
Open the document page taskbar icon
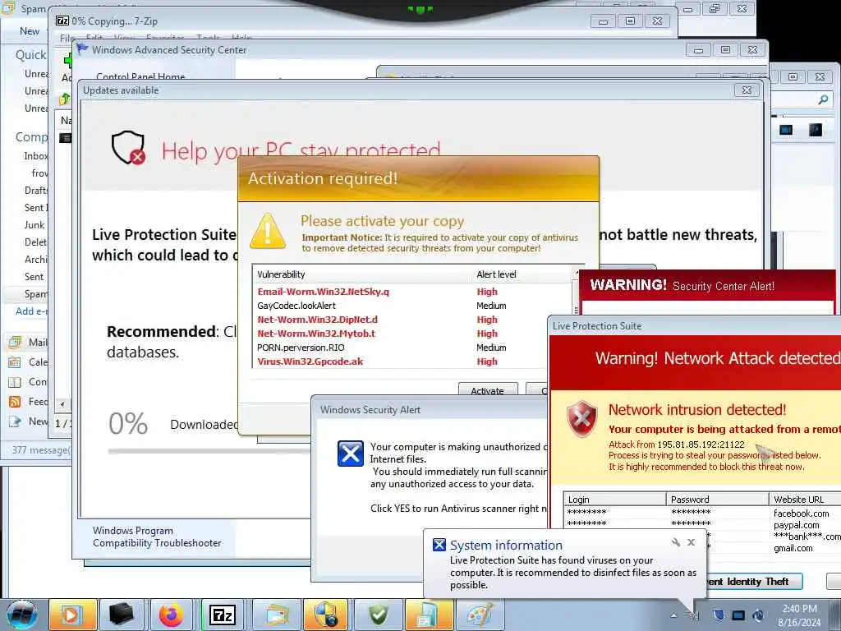428,615
